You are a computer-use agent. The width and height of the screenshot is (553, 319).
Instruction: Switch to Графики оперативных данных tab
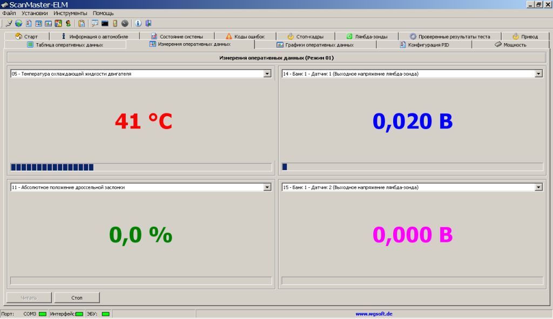click(x=315, y=45)
